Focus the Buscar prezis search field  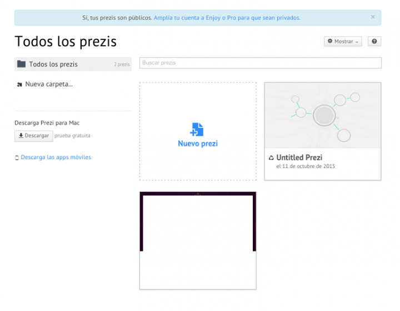click(260, 63)
